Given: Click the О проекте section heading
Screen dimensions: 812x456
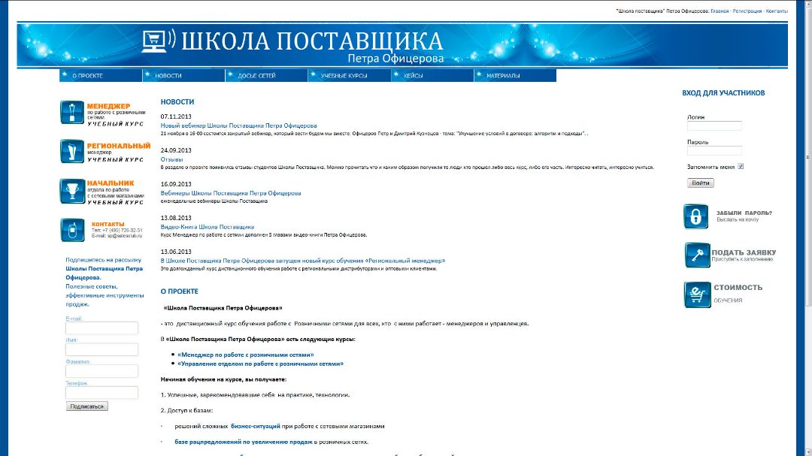Looking at the screenshot, I should 179,291.
